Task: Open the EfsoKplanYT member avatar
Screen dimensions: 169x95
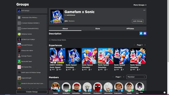Action: [x=97, y=87]
